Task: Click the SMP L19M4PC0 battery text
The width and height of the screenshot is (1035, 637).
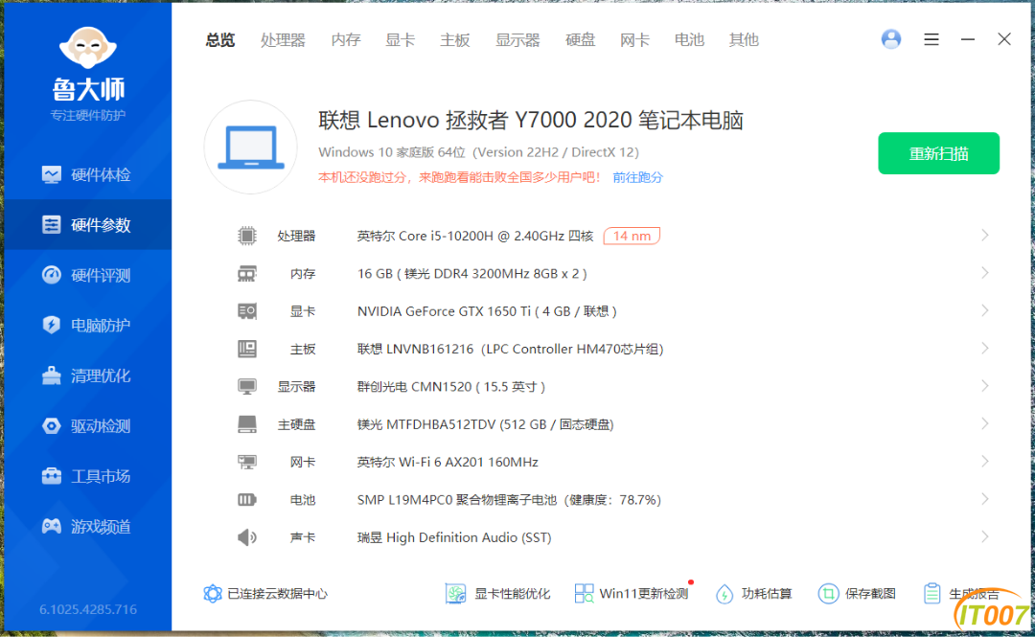Action: [x=509, y=500]
